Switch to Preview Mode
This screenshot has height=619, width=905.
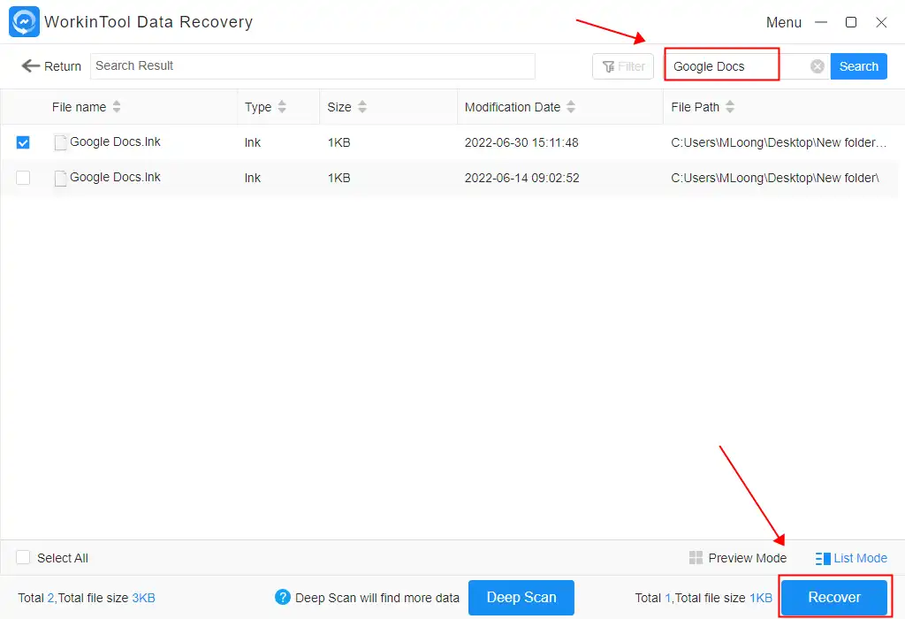click(x=738, y=558)
